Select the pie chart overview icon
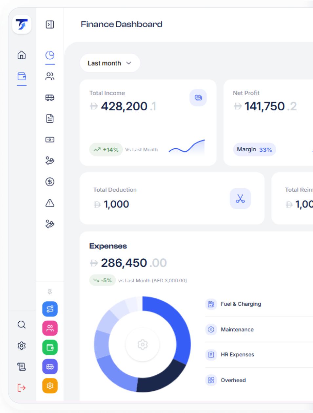313x413 pixels. point(50,55)
